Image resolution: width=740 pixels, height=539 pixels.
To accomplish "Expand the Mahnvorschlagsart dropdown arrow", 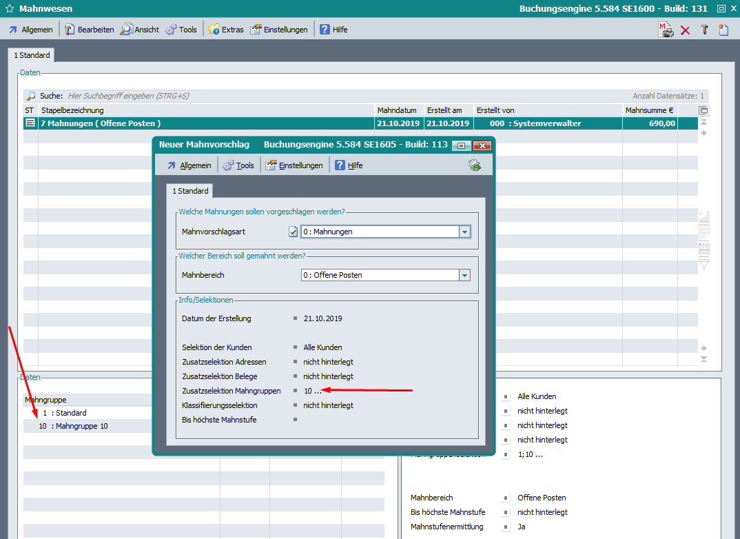I will (x=465, y=232).
